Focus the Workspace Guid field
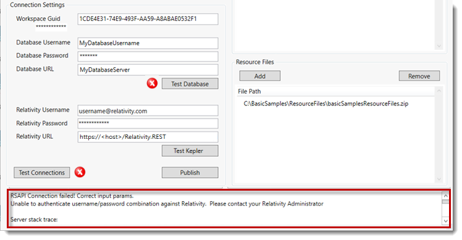Image resolution: width=462 pixels, height=240 pixels. (148, 19)
